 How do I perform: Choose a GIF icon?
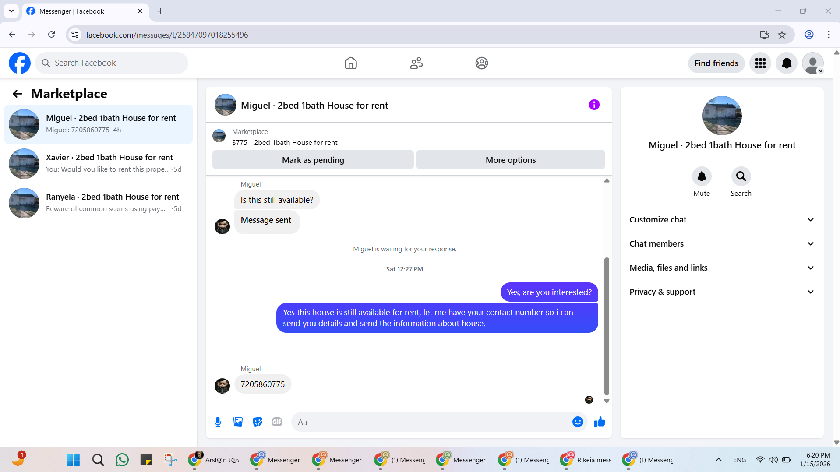click(277, 422)
